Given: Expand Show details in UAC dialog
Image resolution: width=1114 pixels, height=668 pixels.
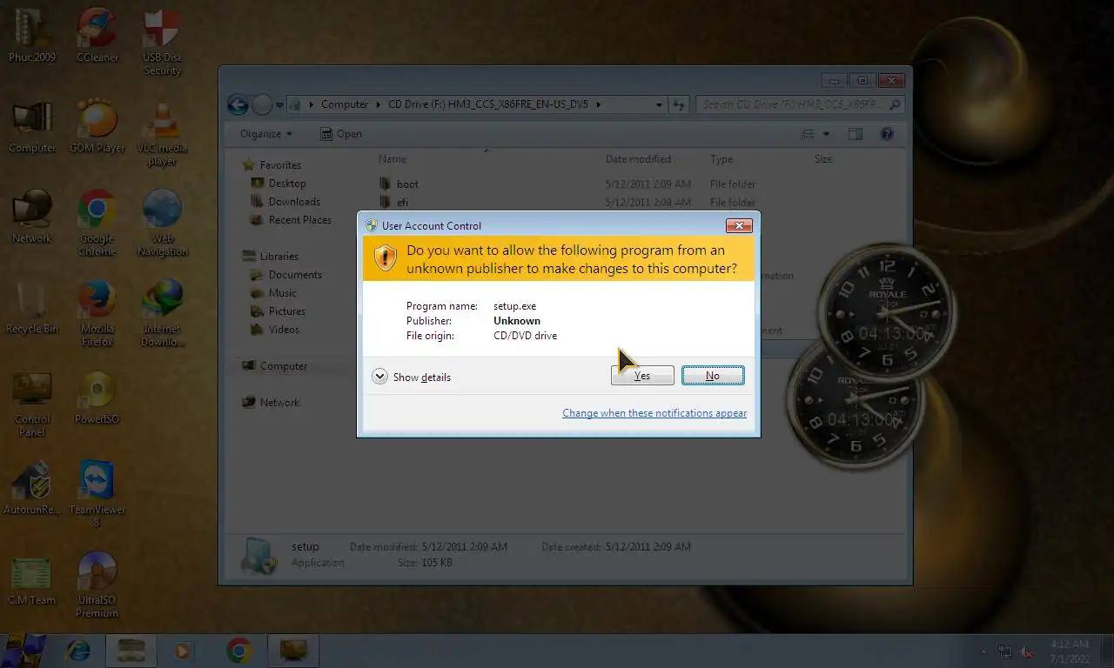Looking at the screenshot, I should point(411,377).
